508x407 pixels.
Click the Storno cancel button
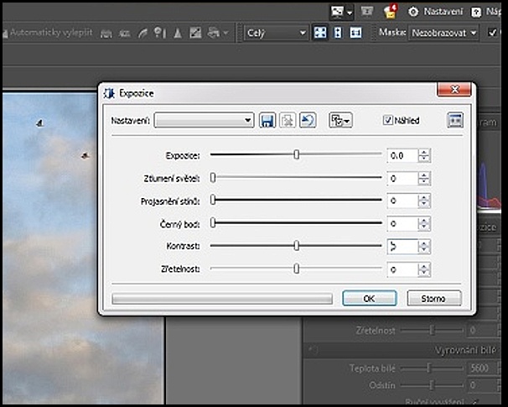[433, 298]
